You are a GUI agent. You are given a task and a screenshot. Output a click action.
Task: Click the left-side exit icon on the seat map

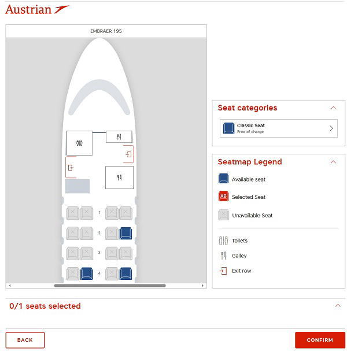tap(71, 168)
